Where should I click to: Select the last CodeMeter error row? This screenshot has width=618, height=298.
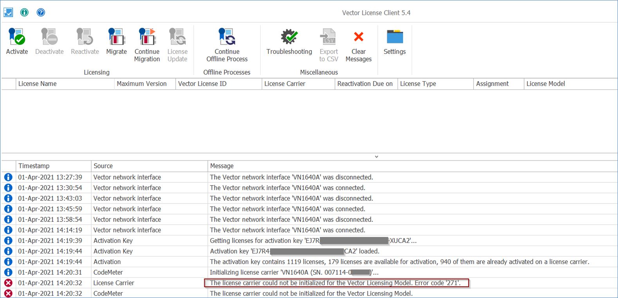[311, 293]
